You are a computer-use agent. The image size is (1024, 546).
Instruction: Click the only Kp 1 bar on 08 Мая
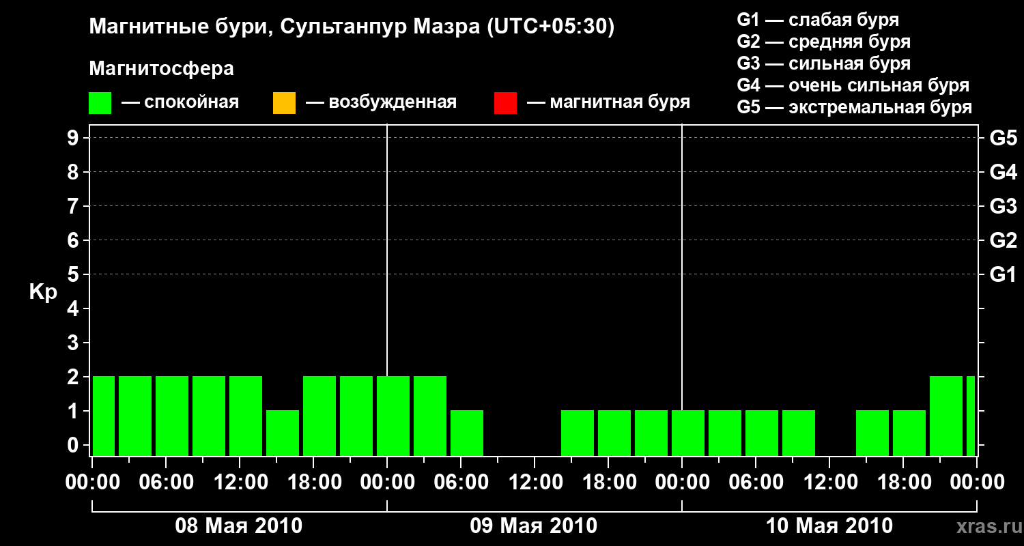283,433
